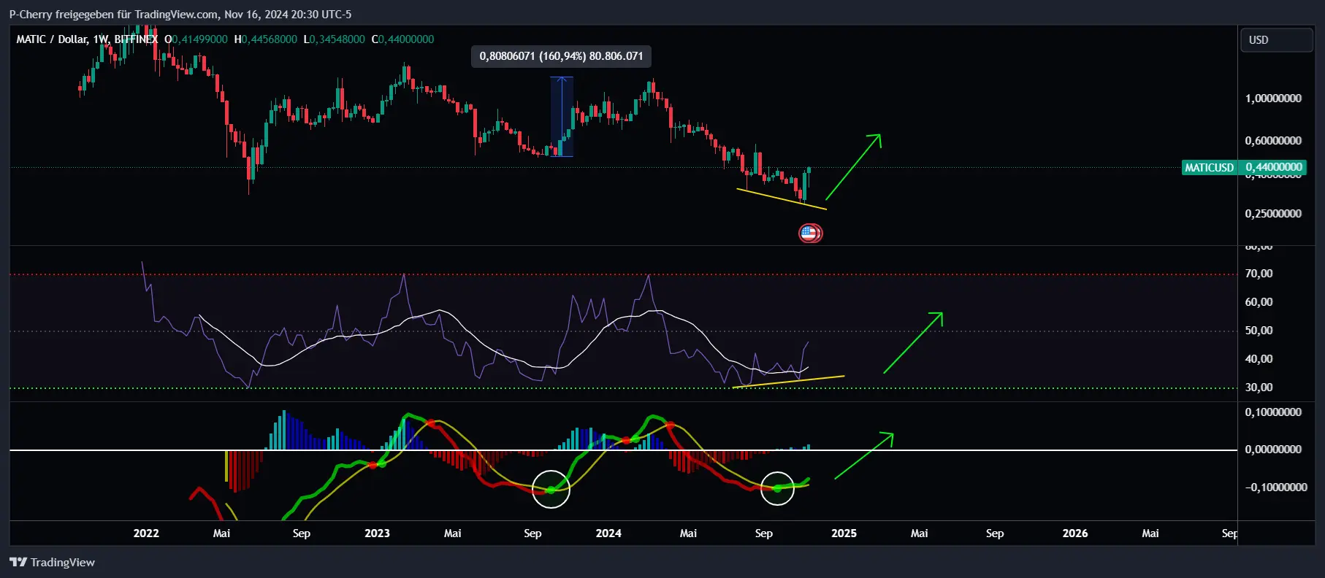Image resolution: width=1325 pixels, height=578 pixels.
Task: Click the 40,00 RSI scale value
Action: [x=1259, y=359]
